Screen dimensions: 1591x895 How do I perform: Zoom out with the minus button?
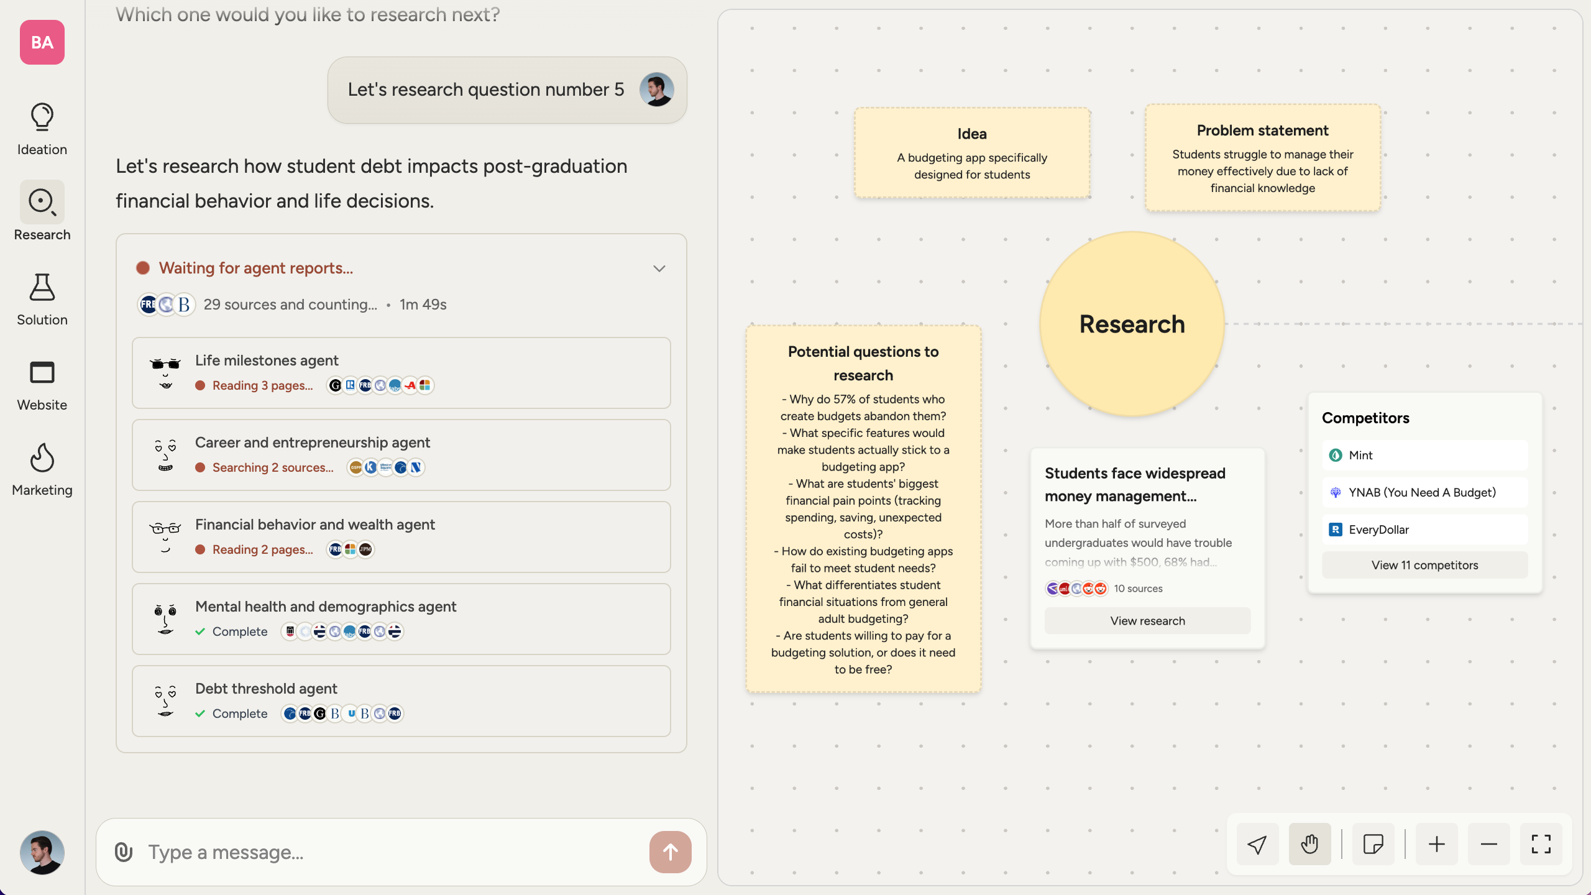(1488, 845)
